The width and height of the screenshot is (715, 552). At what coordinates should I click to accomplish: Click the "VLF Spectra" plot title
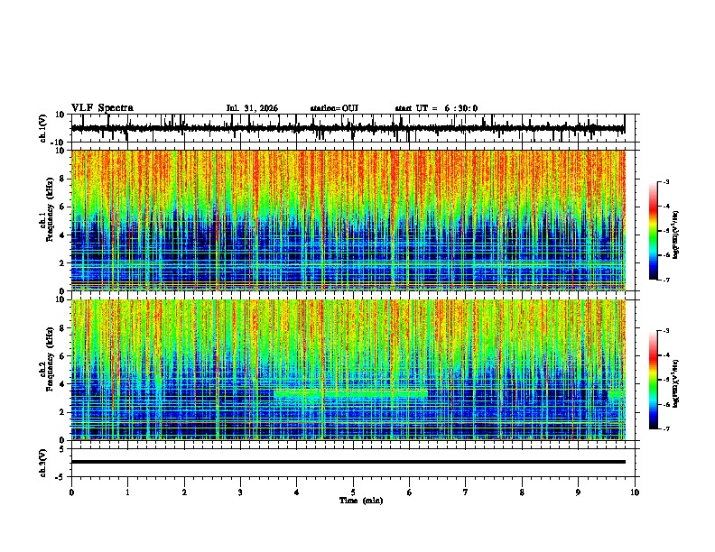[x=102, y=108]
